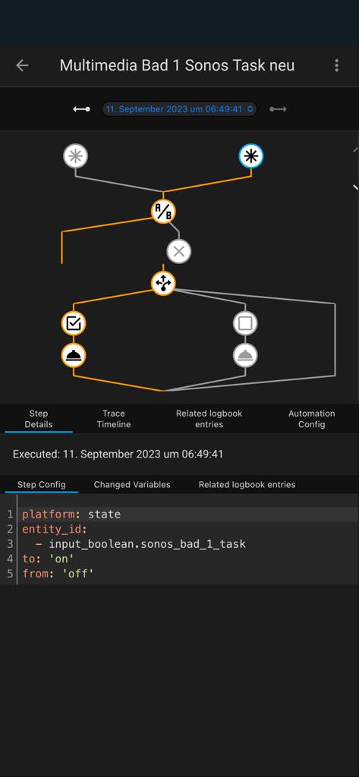Screen dimensions: 359x777
Task: Select the gray unselected trigger node
Action: pyautogui.click(x=75, y=156)
